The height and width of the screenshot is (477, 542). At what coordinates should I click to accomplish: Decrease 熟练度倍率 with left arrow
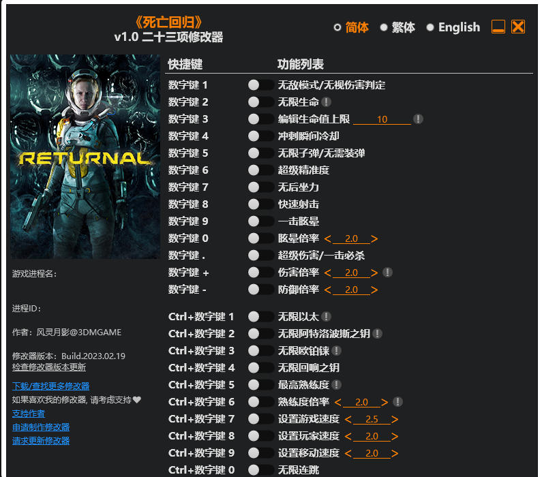337,402
